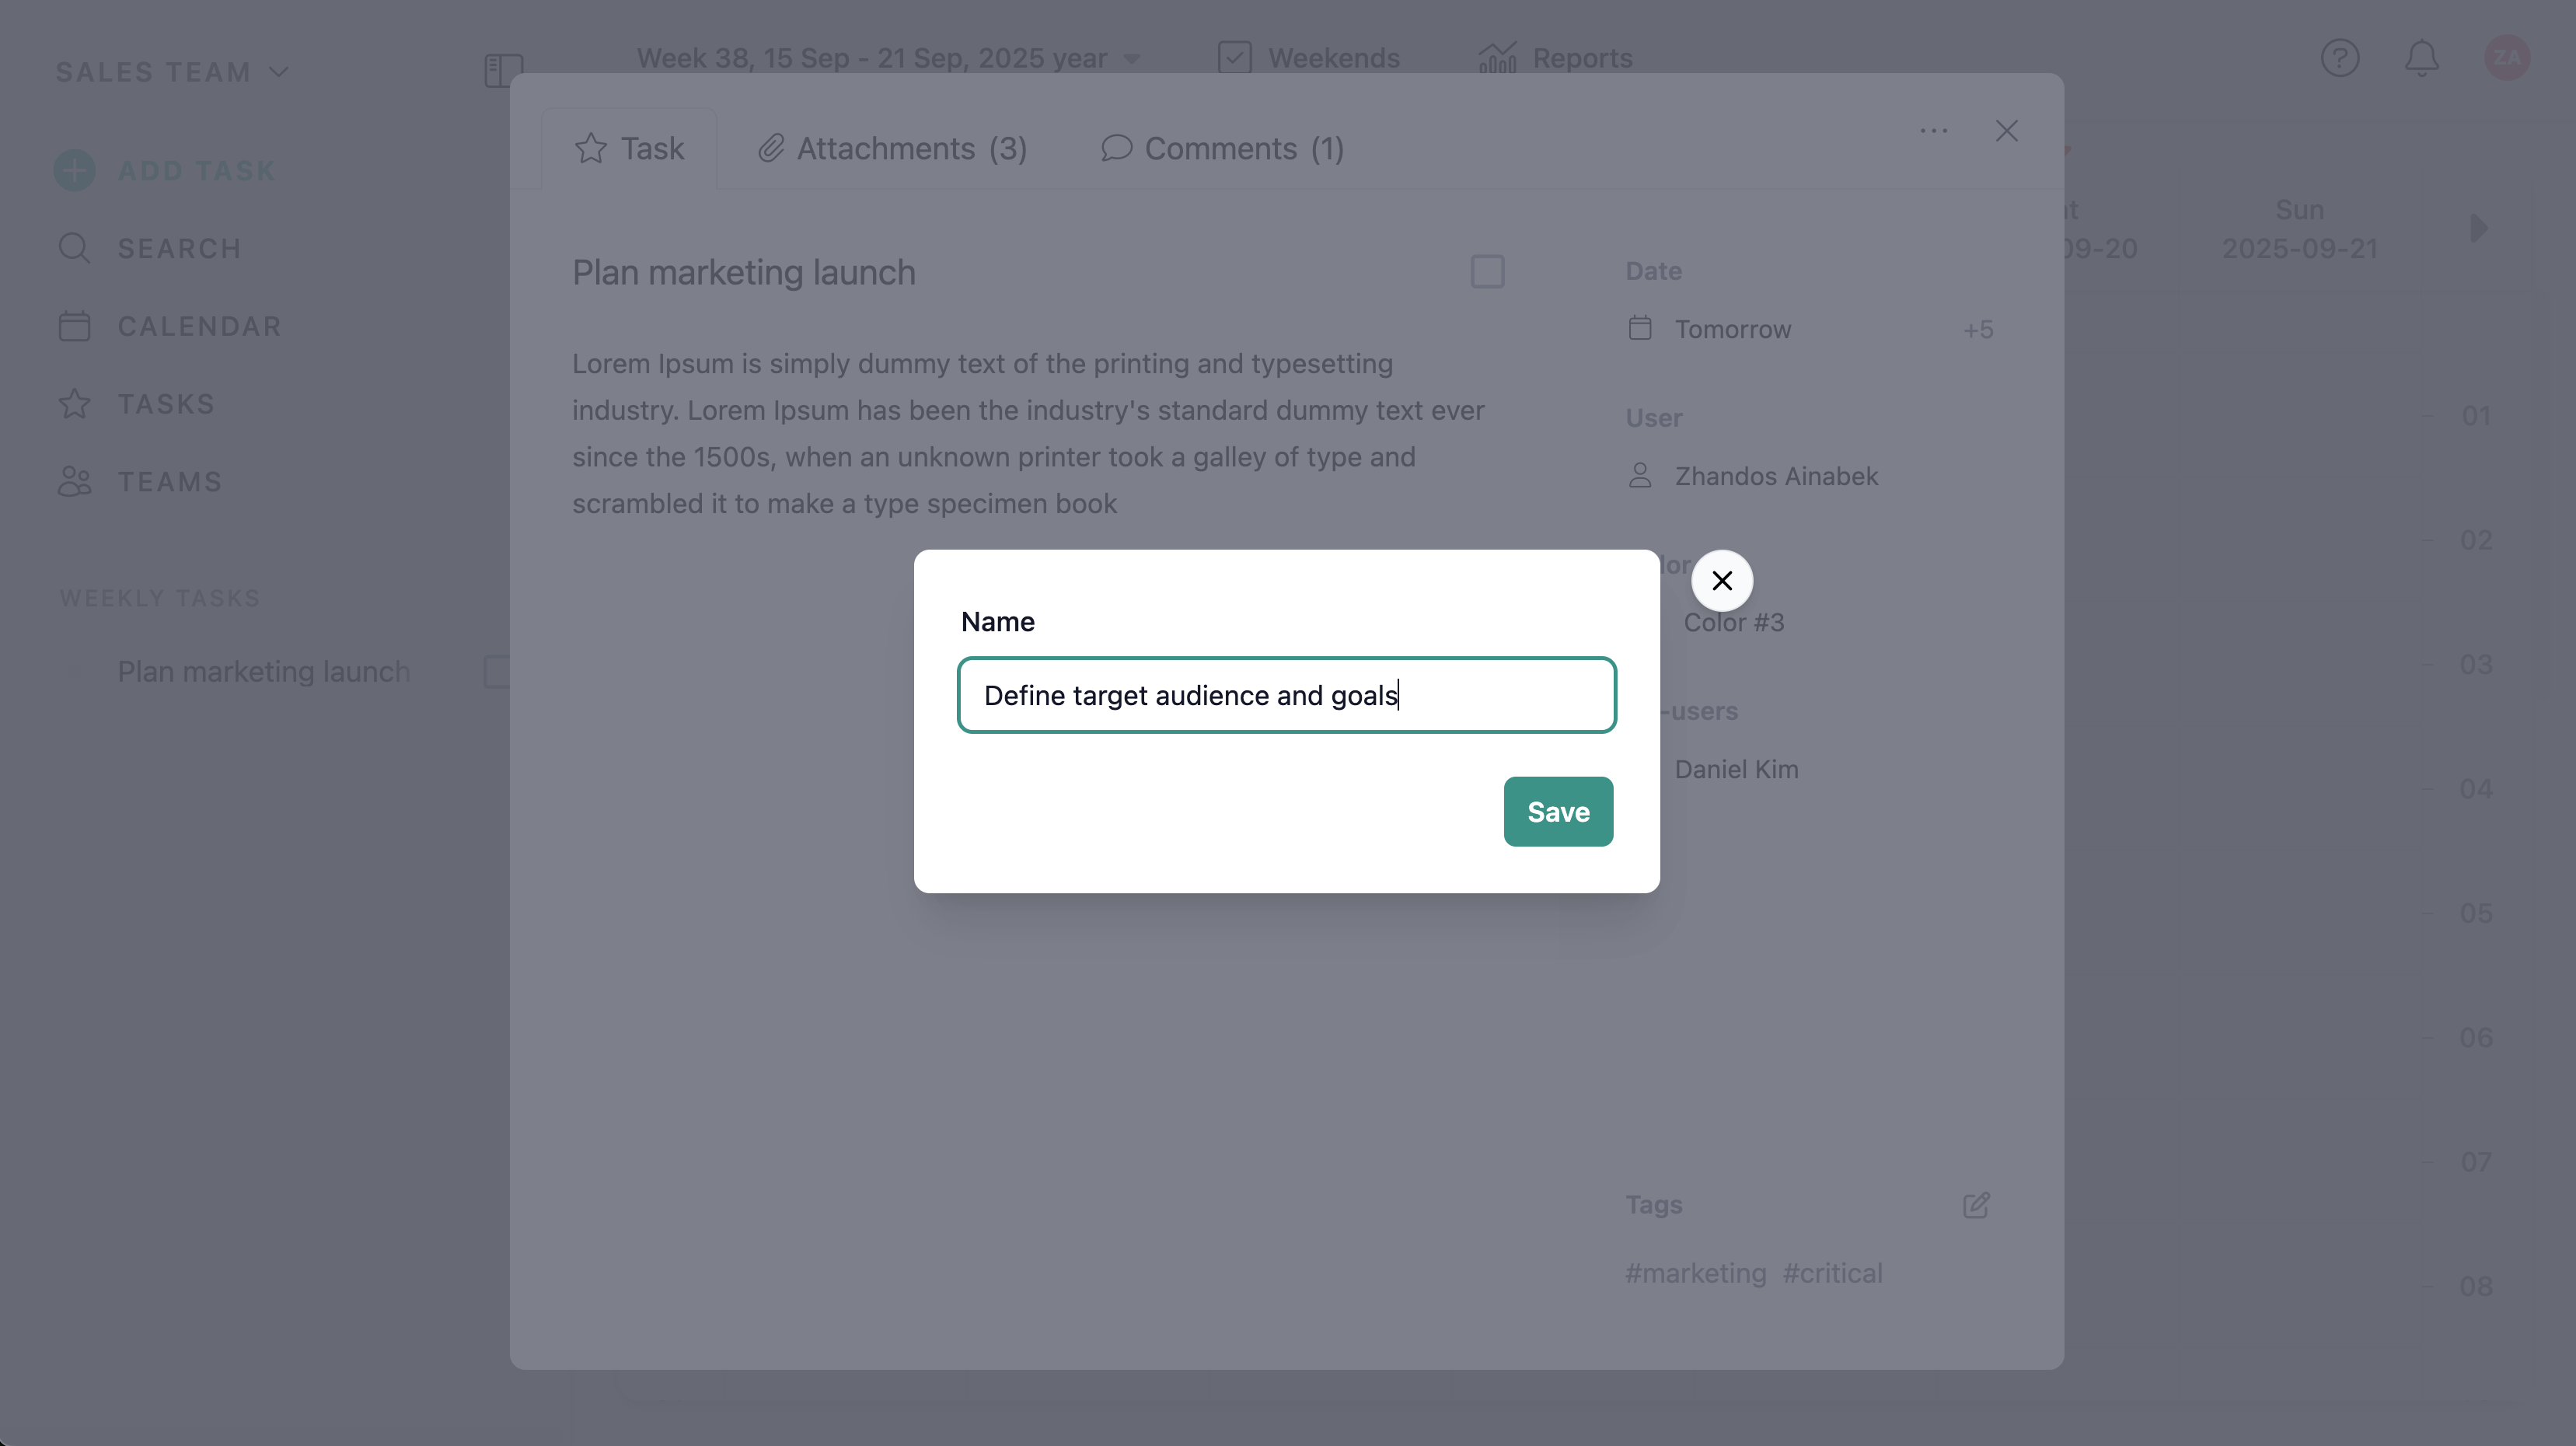Viewport: 2576px width, 1446px height.
Task: Click the green Add Task plus icon
Action: click(75, 170)
